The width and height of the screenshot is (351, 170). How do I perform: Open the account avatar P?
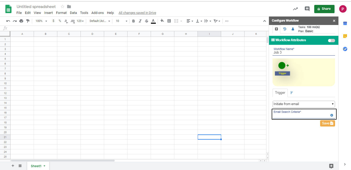coord(343,9)
